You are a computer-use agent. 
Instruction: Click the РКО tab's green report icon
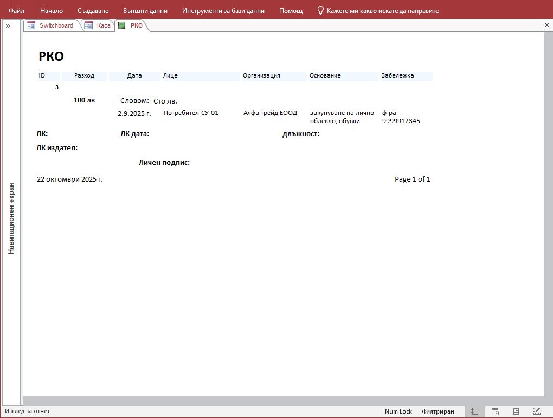pyautogui.click(x=122, y=25)
